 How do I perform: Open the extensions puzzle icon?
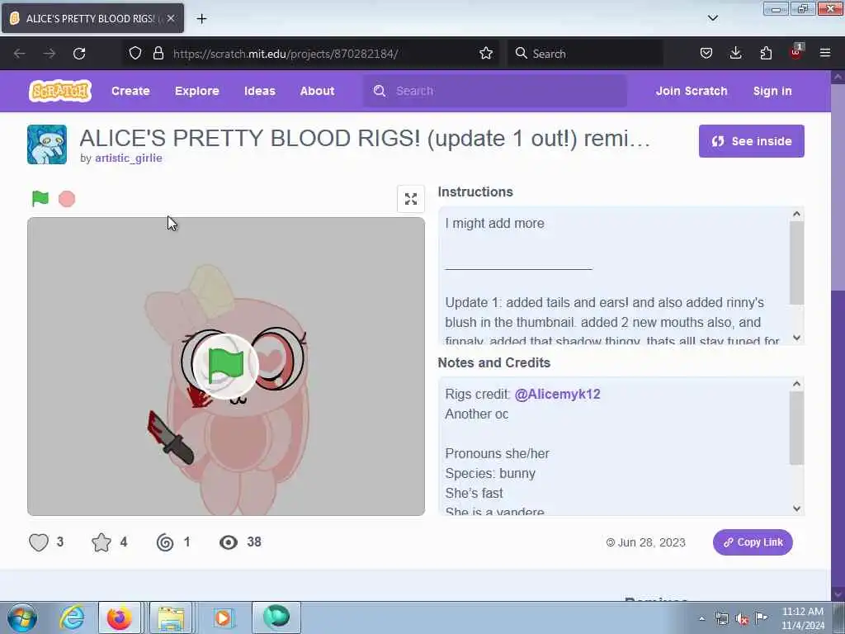766,53
